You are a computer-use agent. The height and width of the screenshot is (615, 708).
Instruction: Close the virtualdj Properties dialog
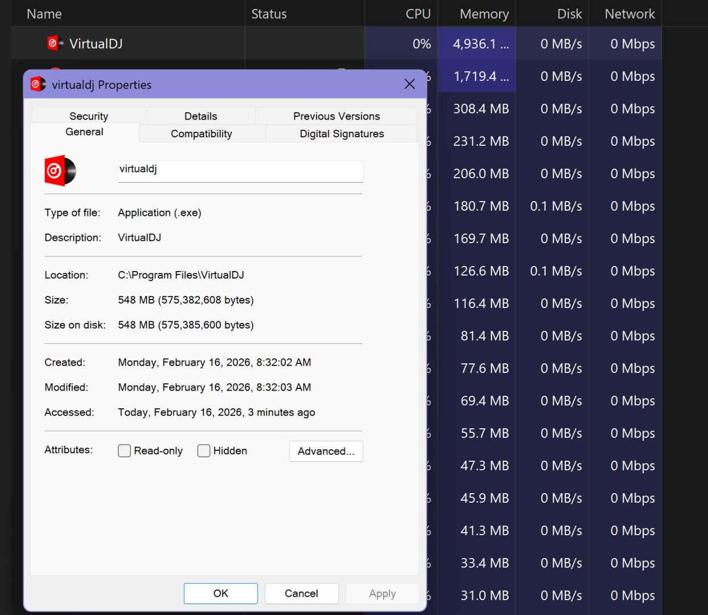409,84
